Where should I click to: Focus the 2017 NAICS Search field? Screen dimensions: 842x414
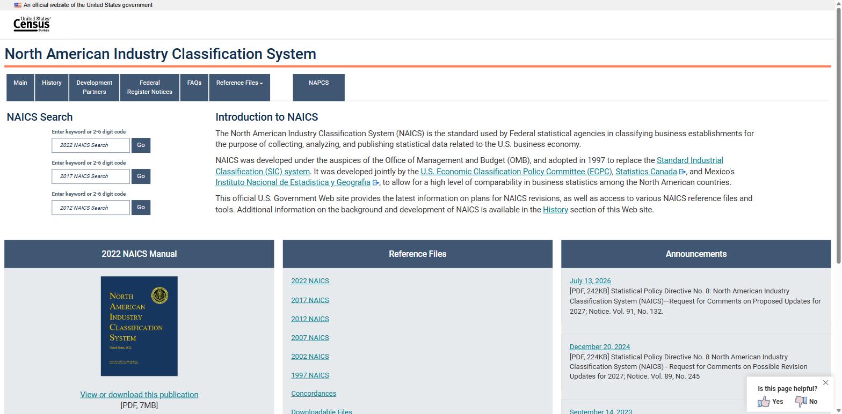tap(91, 176)
